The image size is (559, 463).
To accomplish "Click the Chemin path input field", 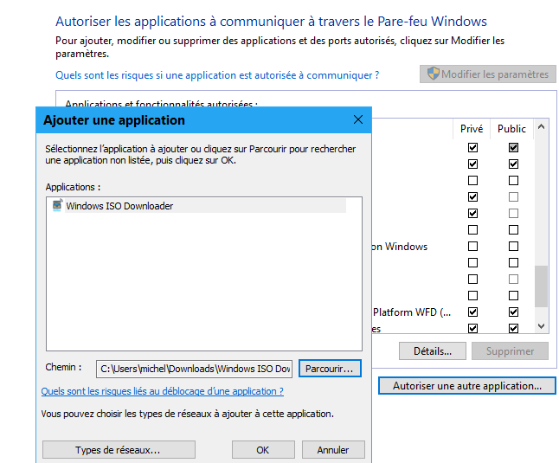I will click(x=194, y=369).
